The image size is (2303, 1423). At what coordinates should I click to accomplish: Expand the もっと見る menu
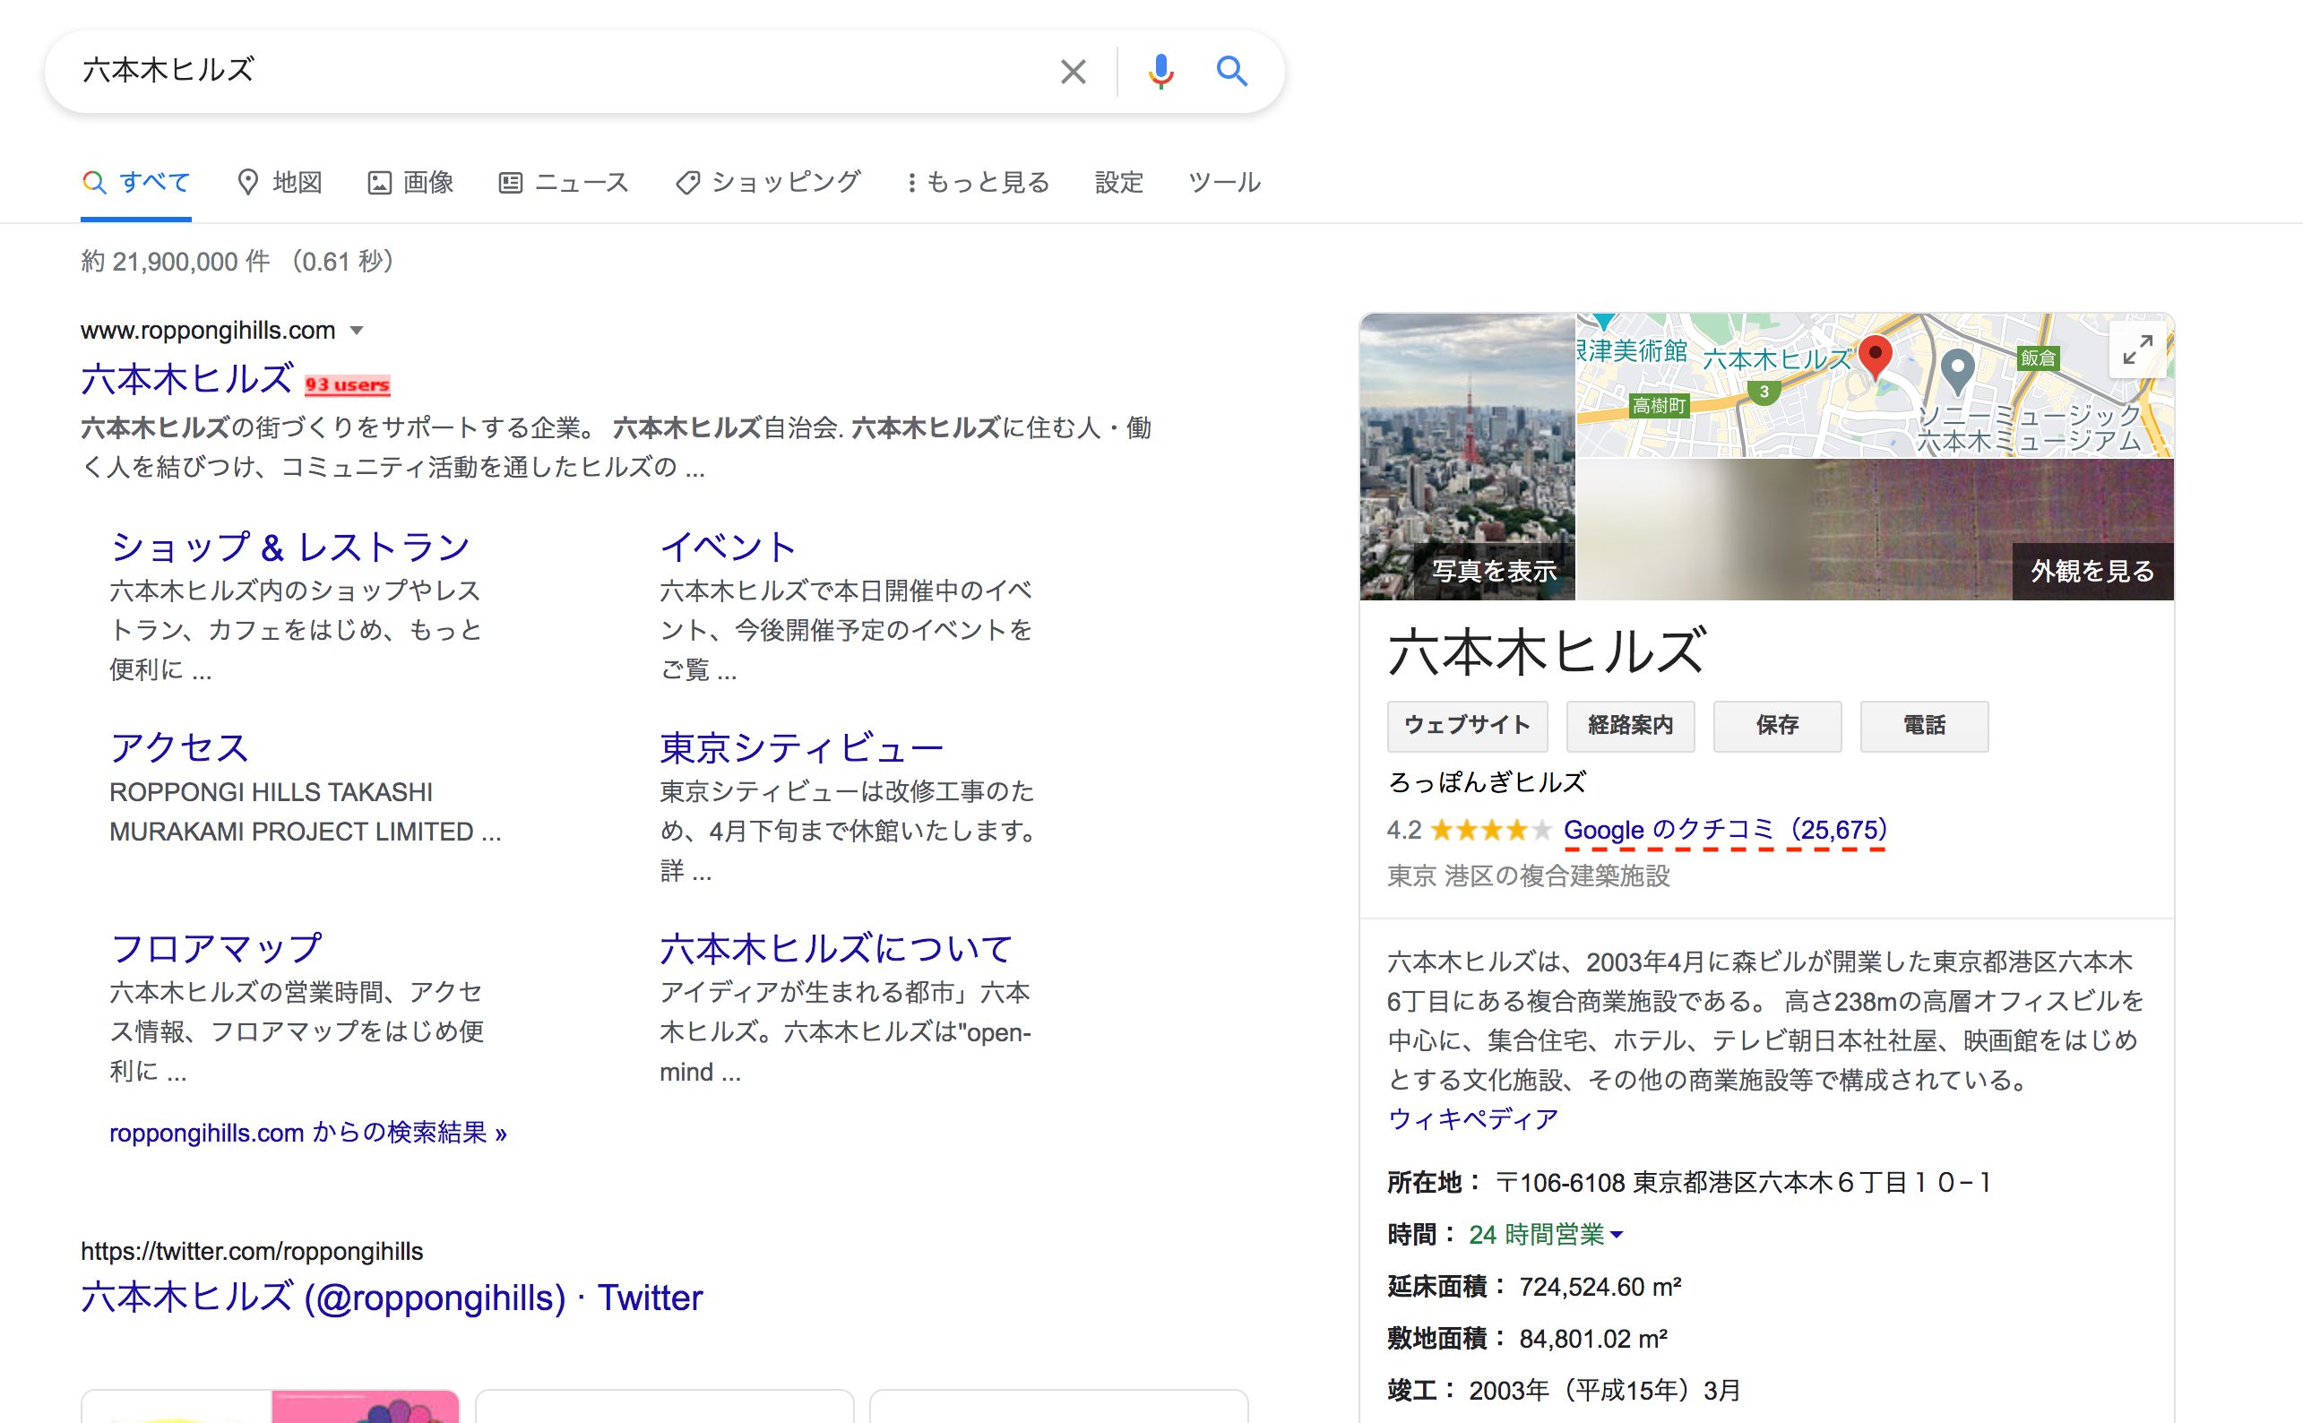(978, 183)
